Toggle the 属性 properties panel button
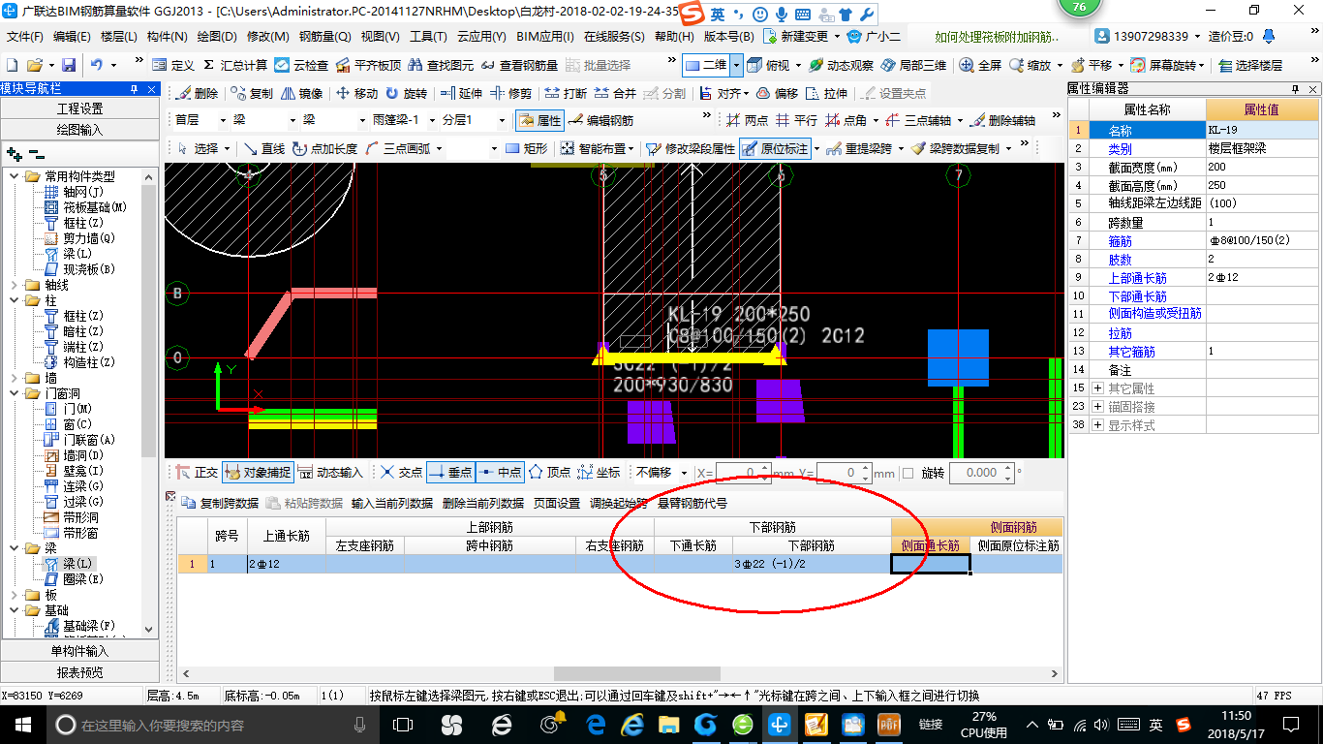The width and height of the screenshot is (1323, 744). click(539, 120)
